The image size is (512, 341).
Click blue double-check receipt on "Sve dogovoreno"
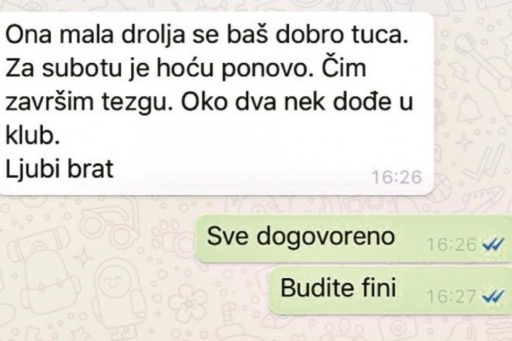pos(493,245)
